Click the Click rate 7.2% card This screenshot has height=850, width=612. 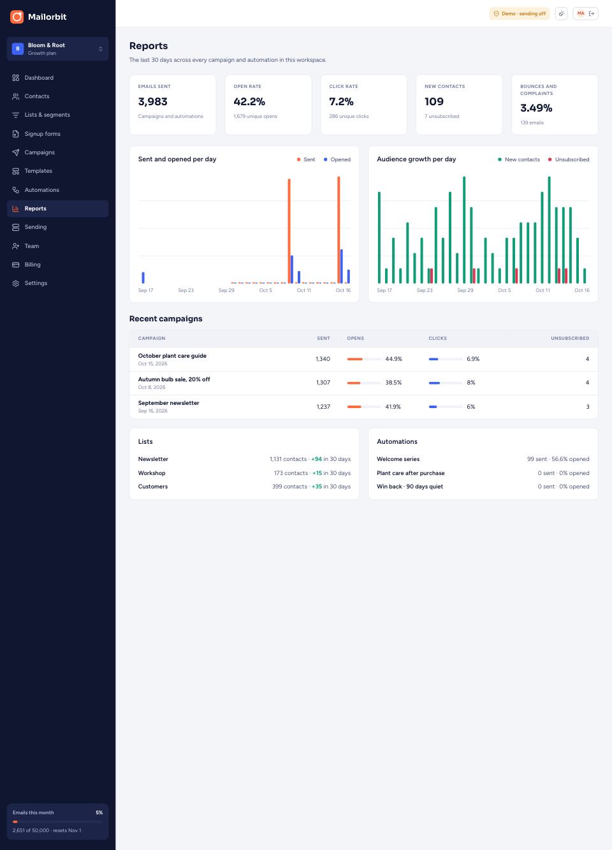point(363,105)
